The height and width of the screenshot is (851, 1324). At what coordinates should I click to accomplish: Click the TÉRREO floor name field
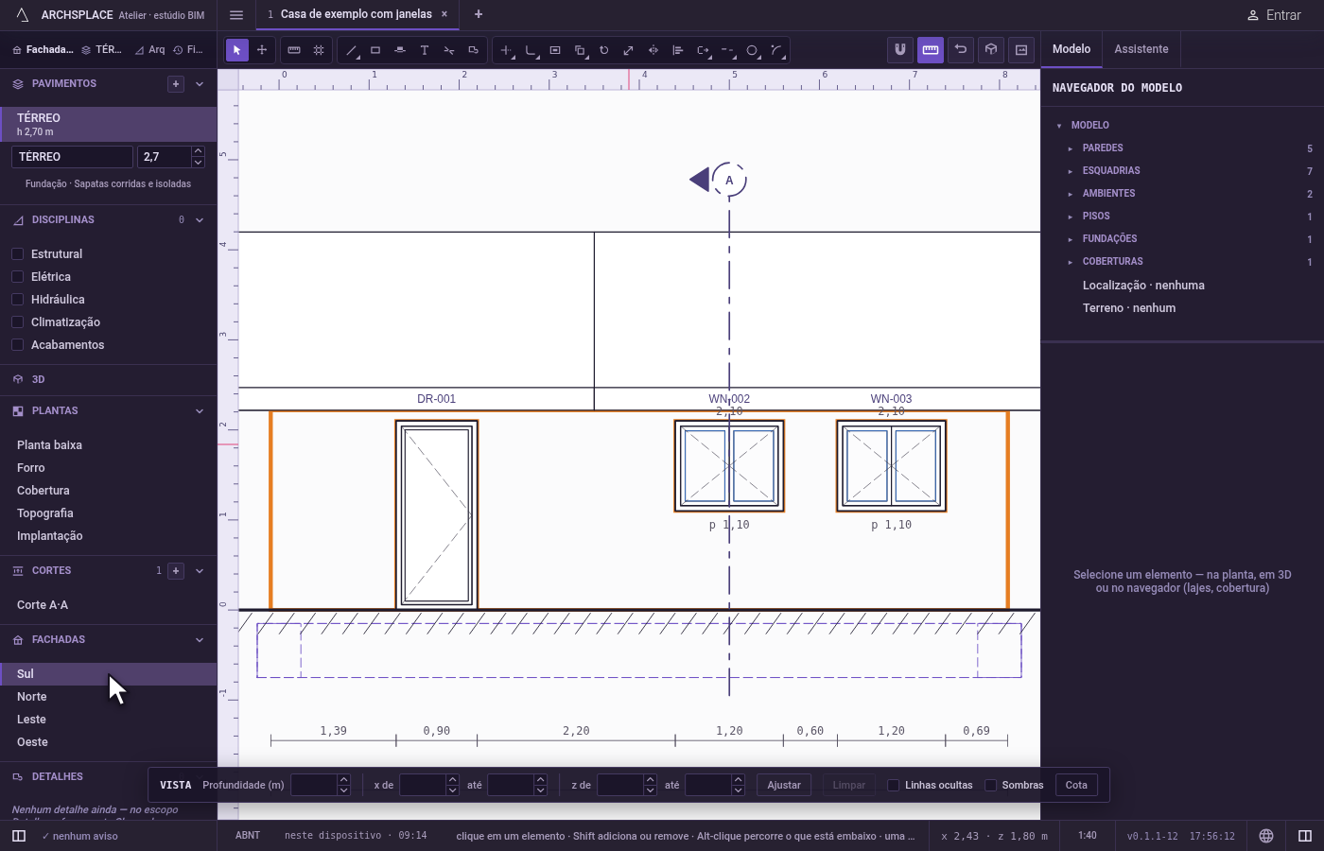point(72,157)
